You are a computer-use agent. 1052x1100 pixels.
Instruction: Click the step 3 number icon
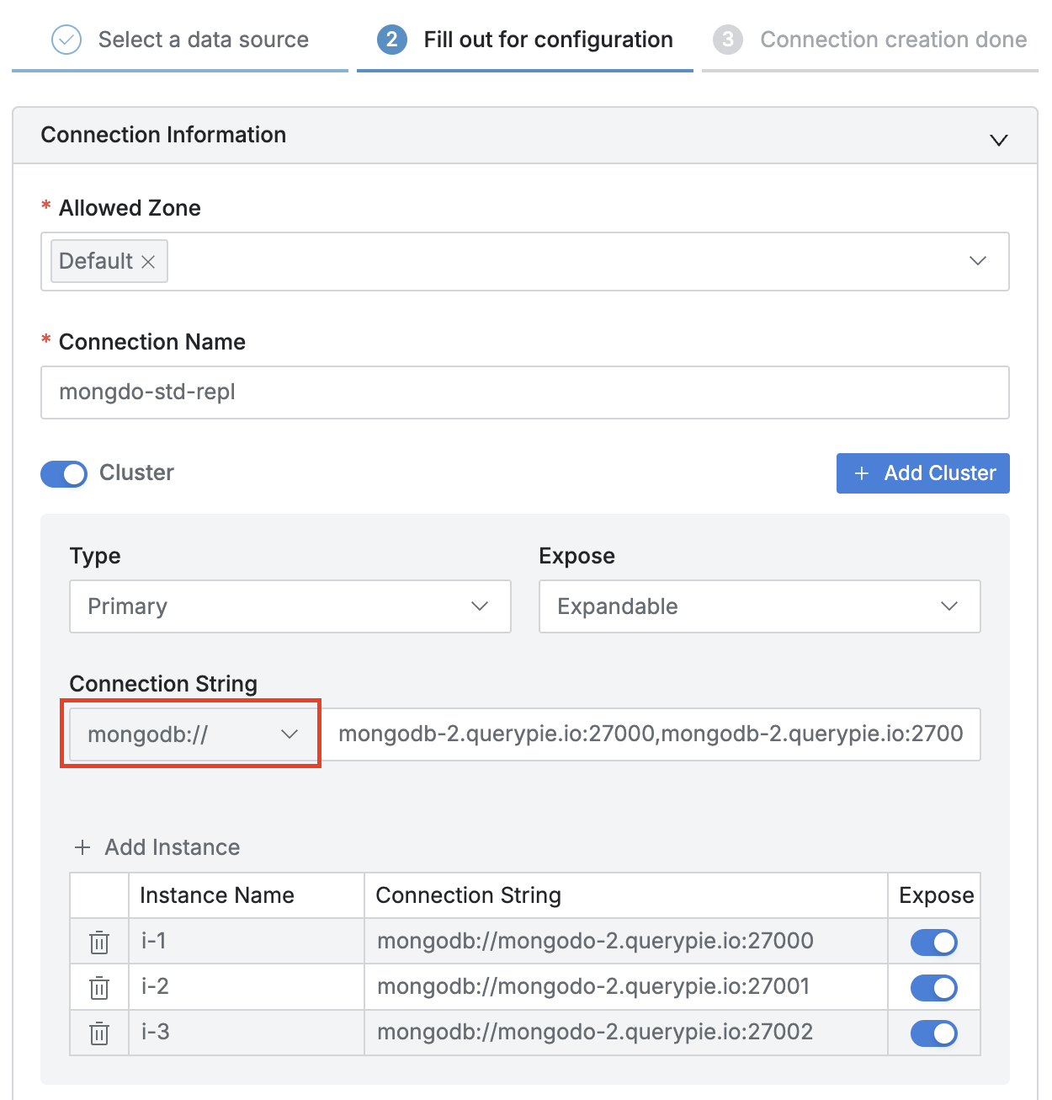coord(727,40)
